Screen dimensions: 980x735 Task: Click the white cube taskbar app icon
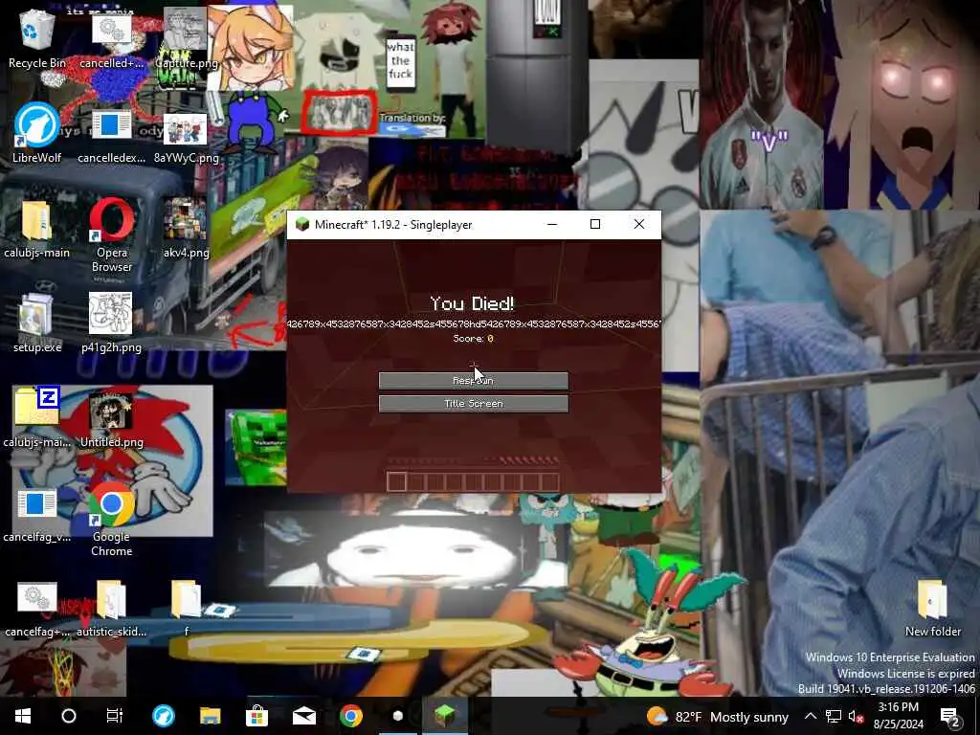point(397,716)
